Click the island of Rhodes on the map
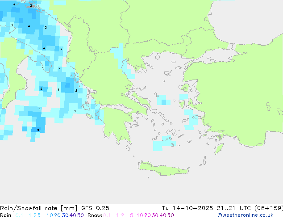The image size is (283, 219). [219, 148]
